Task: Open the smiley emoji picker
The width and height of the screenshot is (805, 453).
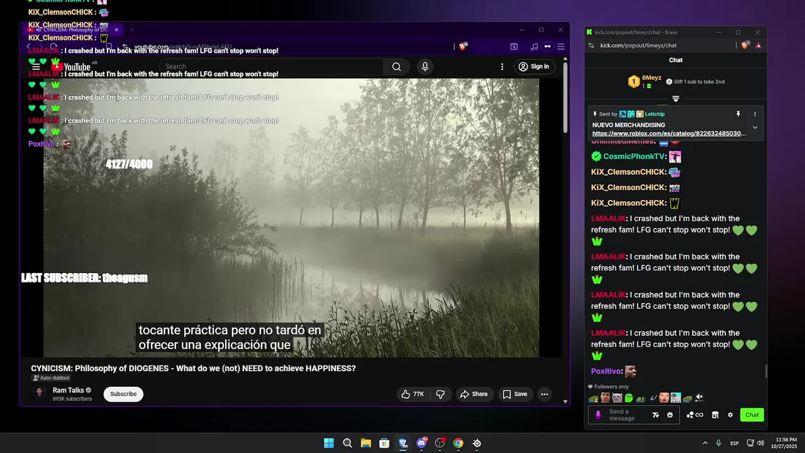Action: pos(670,415)
